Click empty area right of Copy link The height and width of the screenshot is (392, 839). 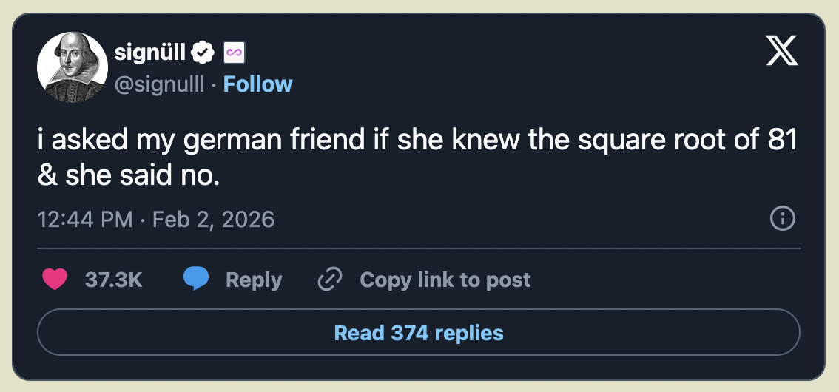coord(664,280)
